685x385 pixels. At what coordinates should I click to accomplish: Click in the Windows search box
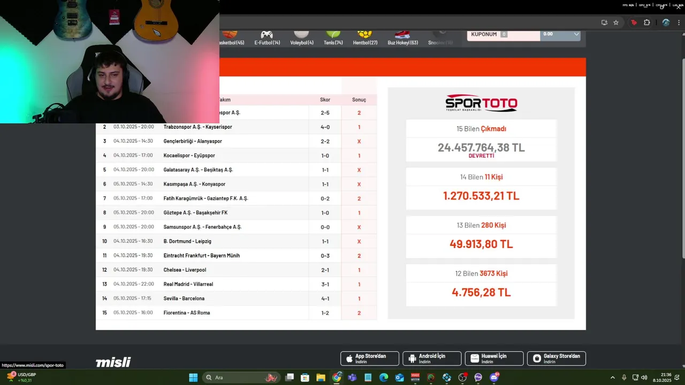241,378
